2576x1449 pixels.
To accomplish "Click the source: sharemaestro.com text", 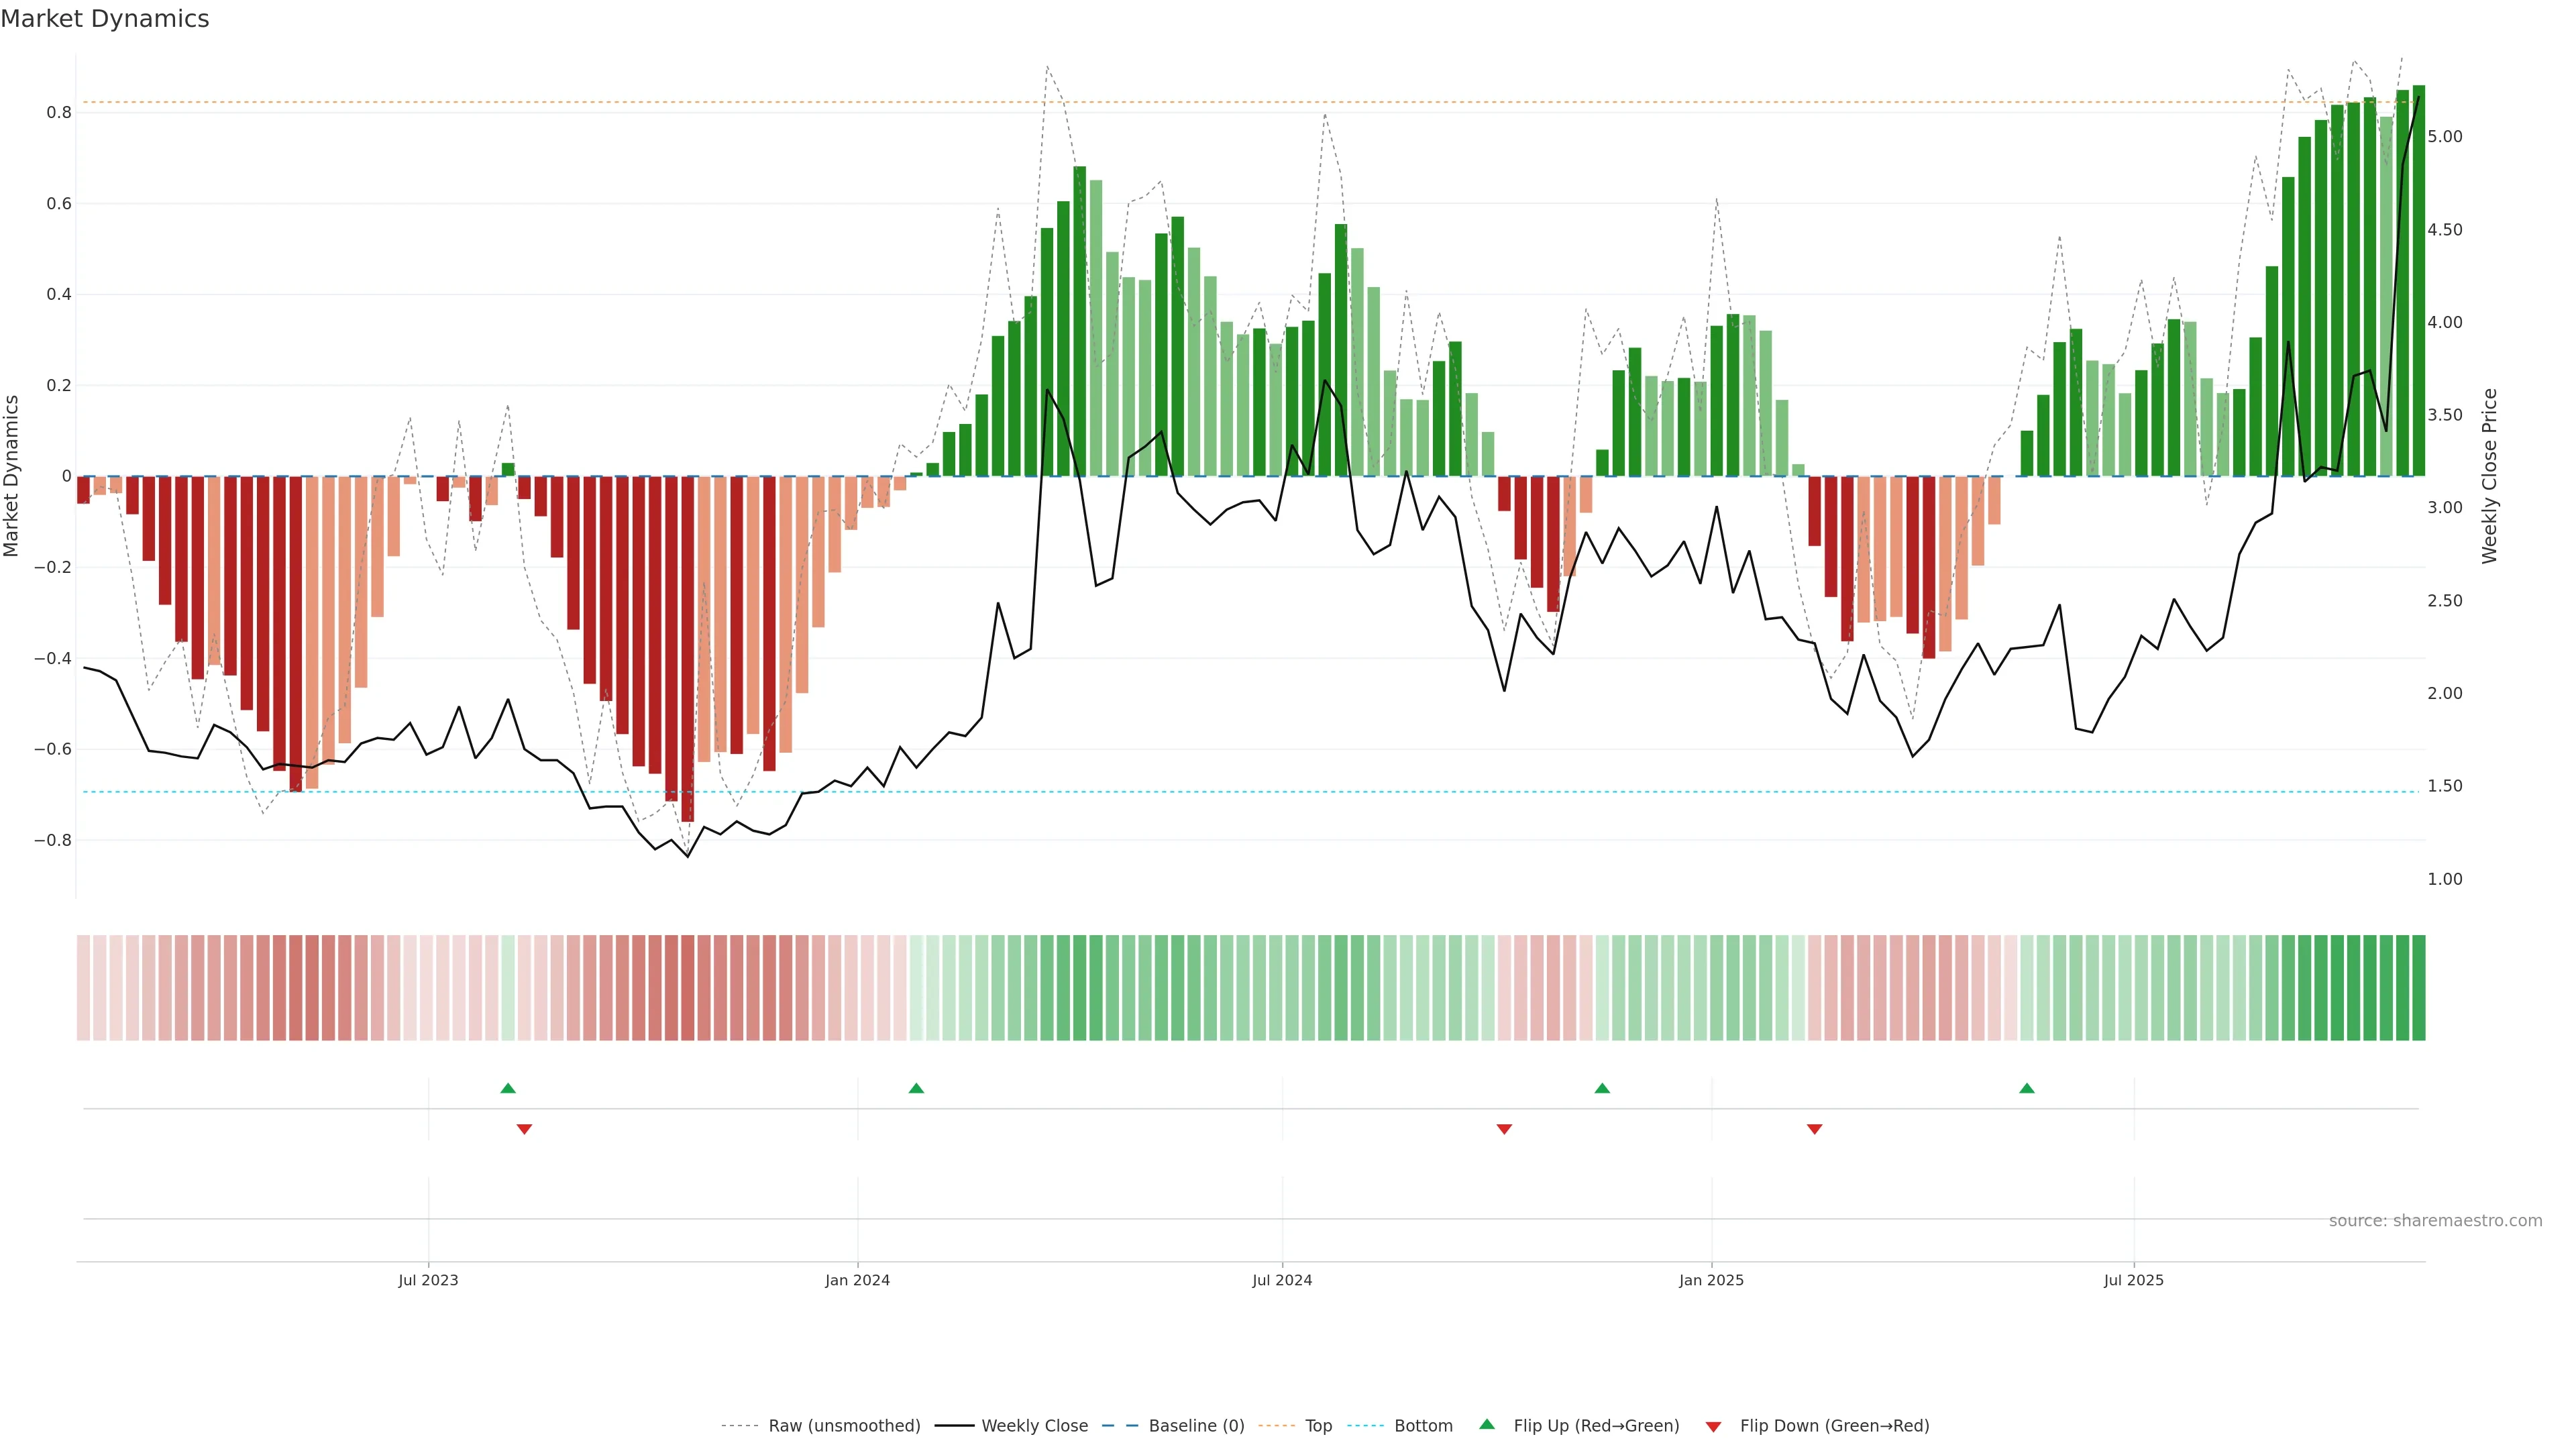I will coord(2435,1221).
